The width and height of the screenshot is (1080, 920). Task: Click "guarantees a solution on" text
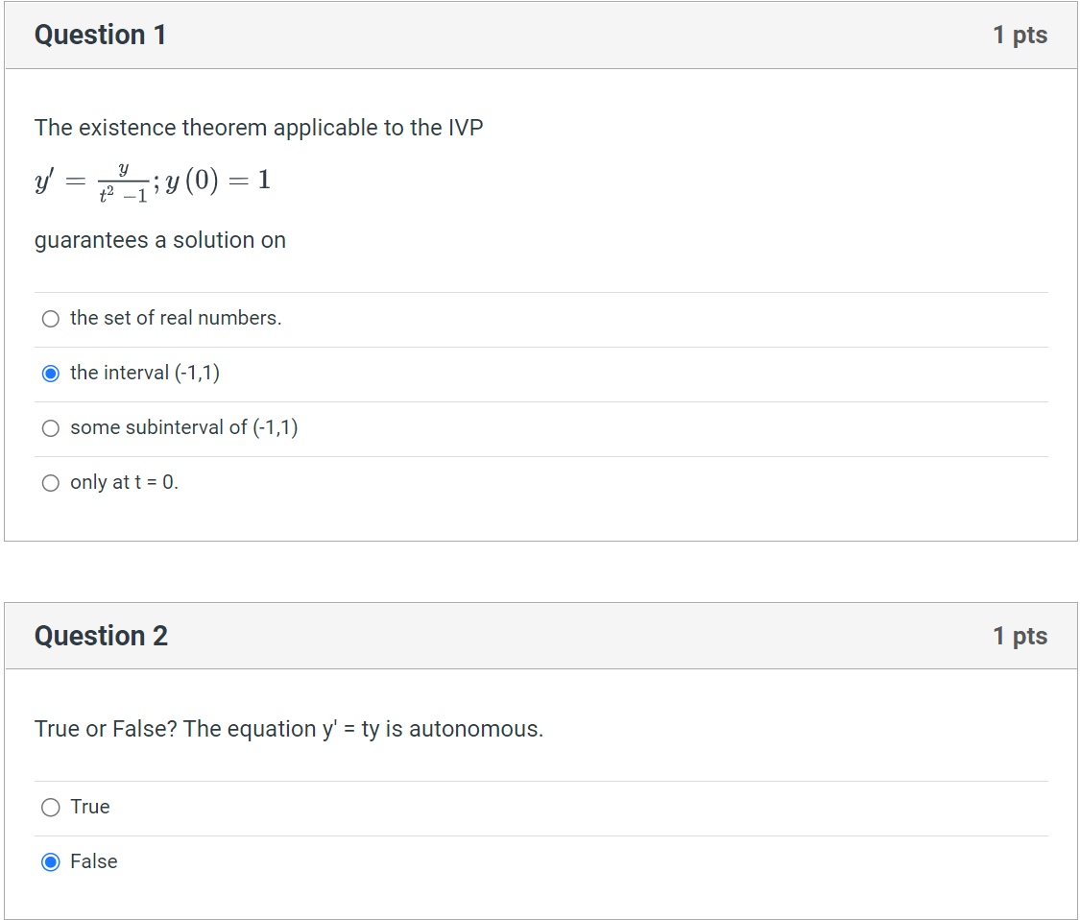pyautogui.click(x=159, y=240)
